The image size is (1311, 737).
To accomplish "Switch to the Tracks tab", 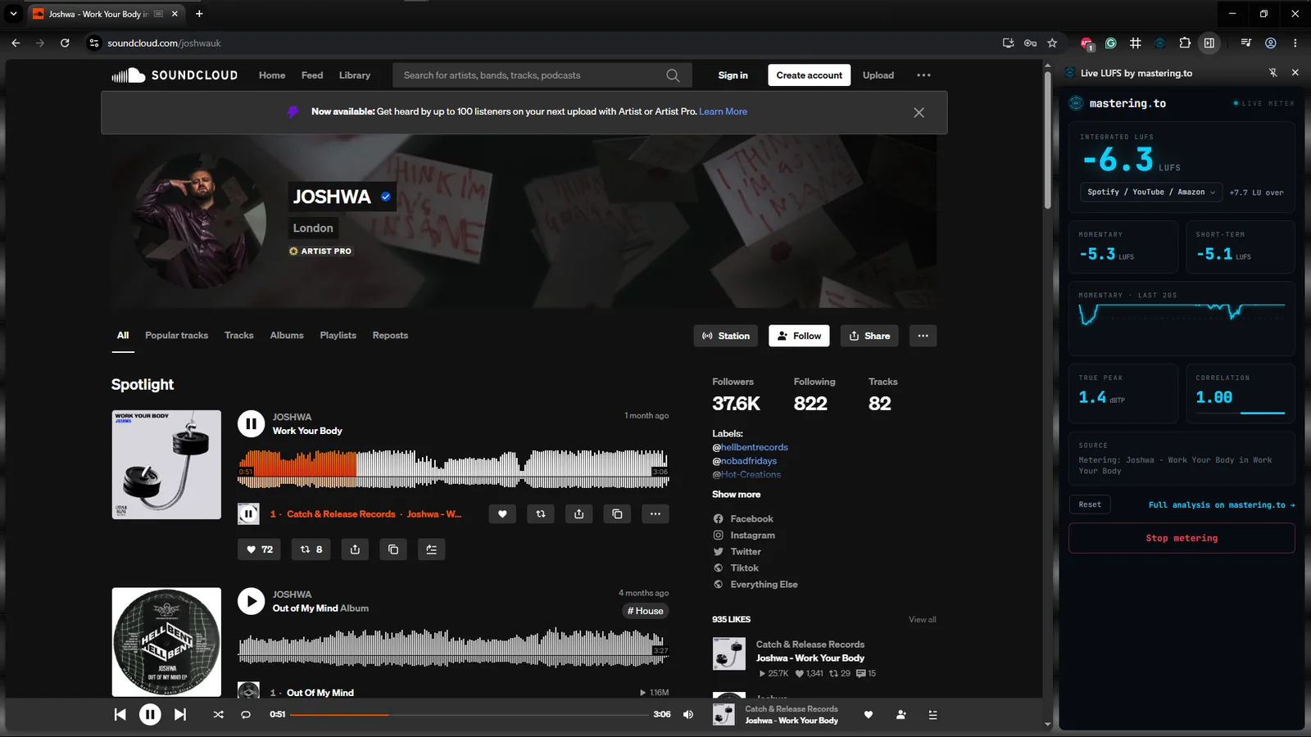I will 239,336.
